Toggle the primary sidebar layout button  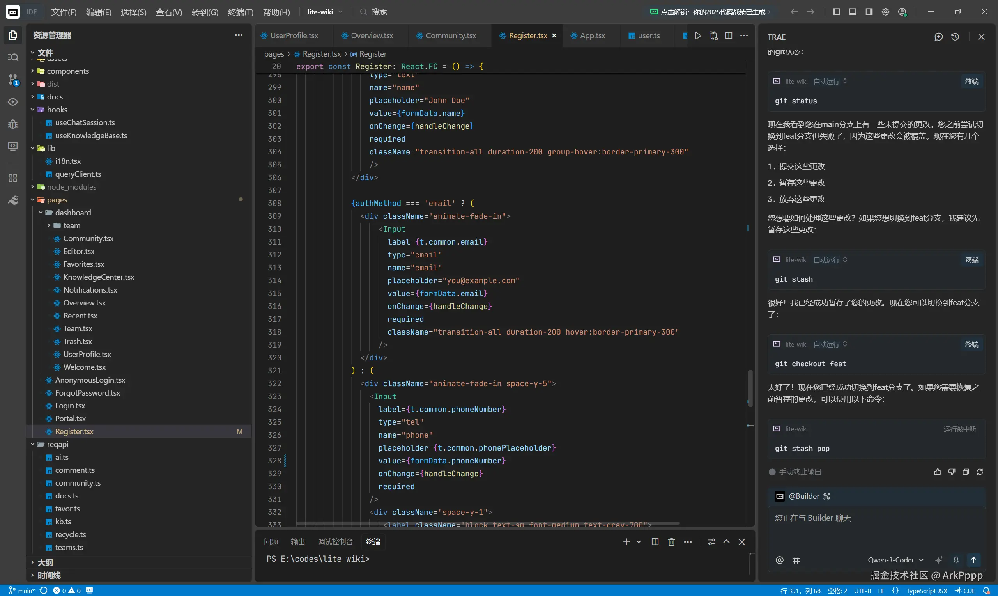pyautogui.click(x=836, y=12)
